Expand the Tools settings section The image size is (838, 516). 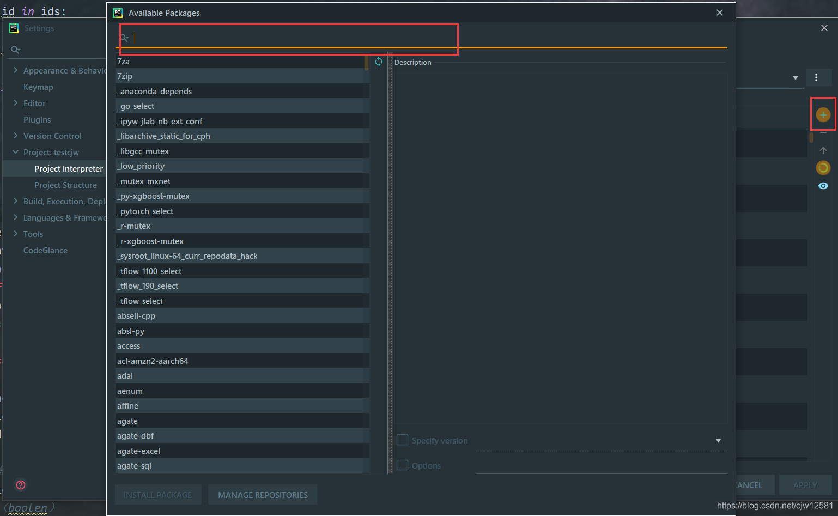15,234
